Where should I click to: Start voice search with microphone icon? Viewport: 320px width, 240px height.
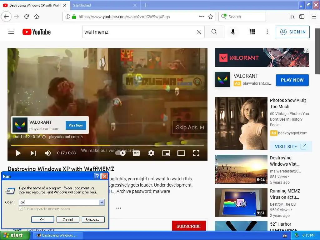click(233, 32)
